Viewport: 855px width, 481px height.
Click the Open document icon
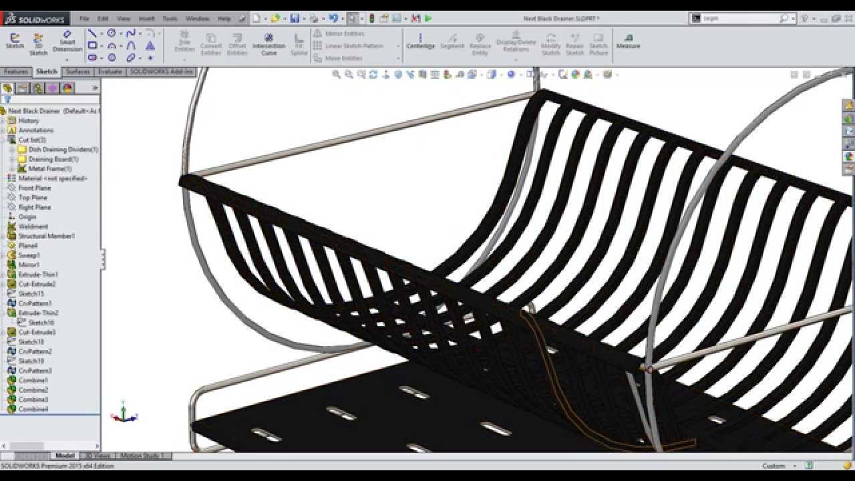(275, 19)
